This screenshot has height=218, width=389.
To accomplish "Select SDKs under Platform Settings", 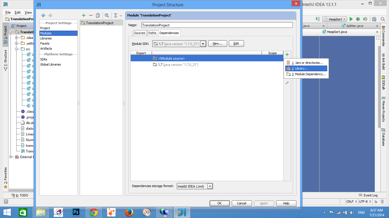I will point(58,59).
